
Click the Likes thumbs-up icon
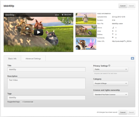[x=113, y=31]
